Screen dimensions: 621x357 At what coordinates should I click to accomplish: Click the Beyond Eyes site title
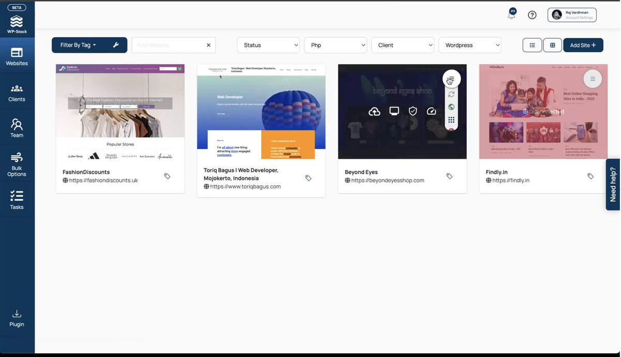click(361, 172)
